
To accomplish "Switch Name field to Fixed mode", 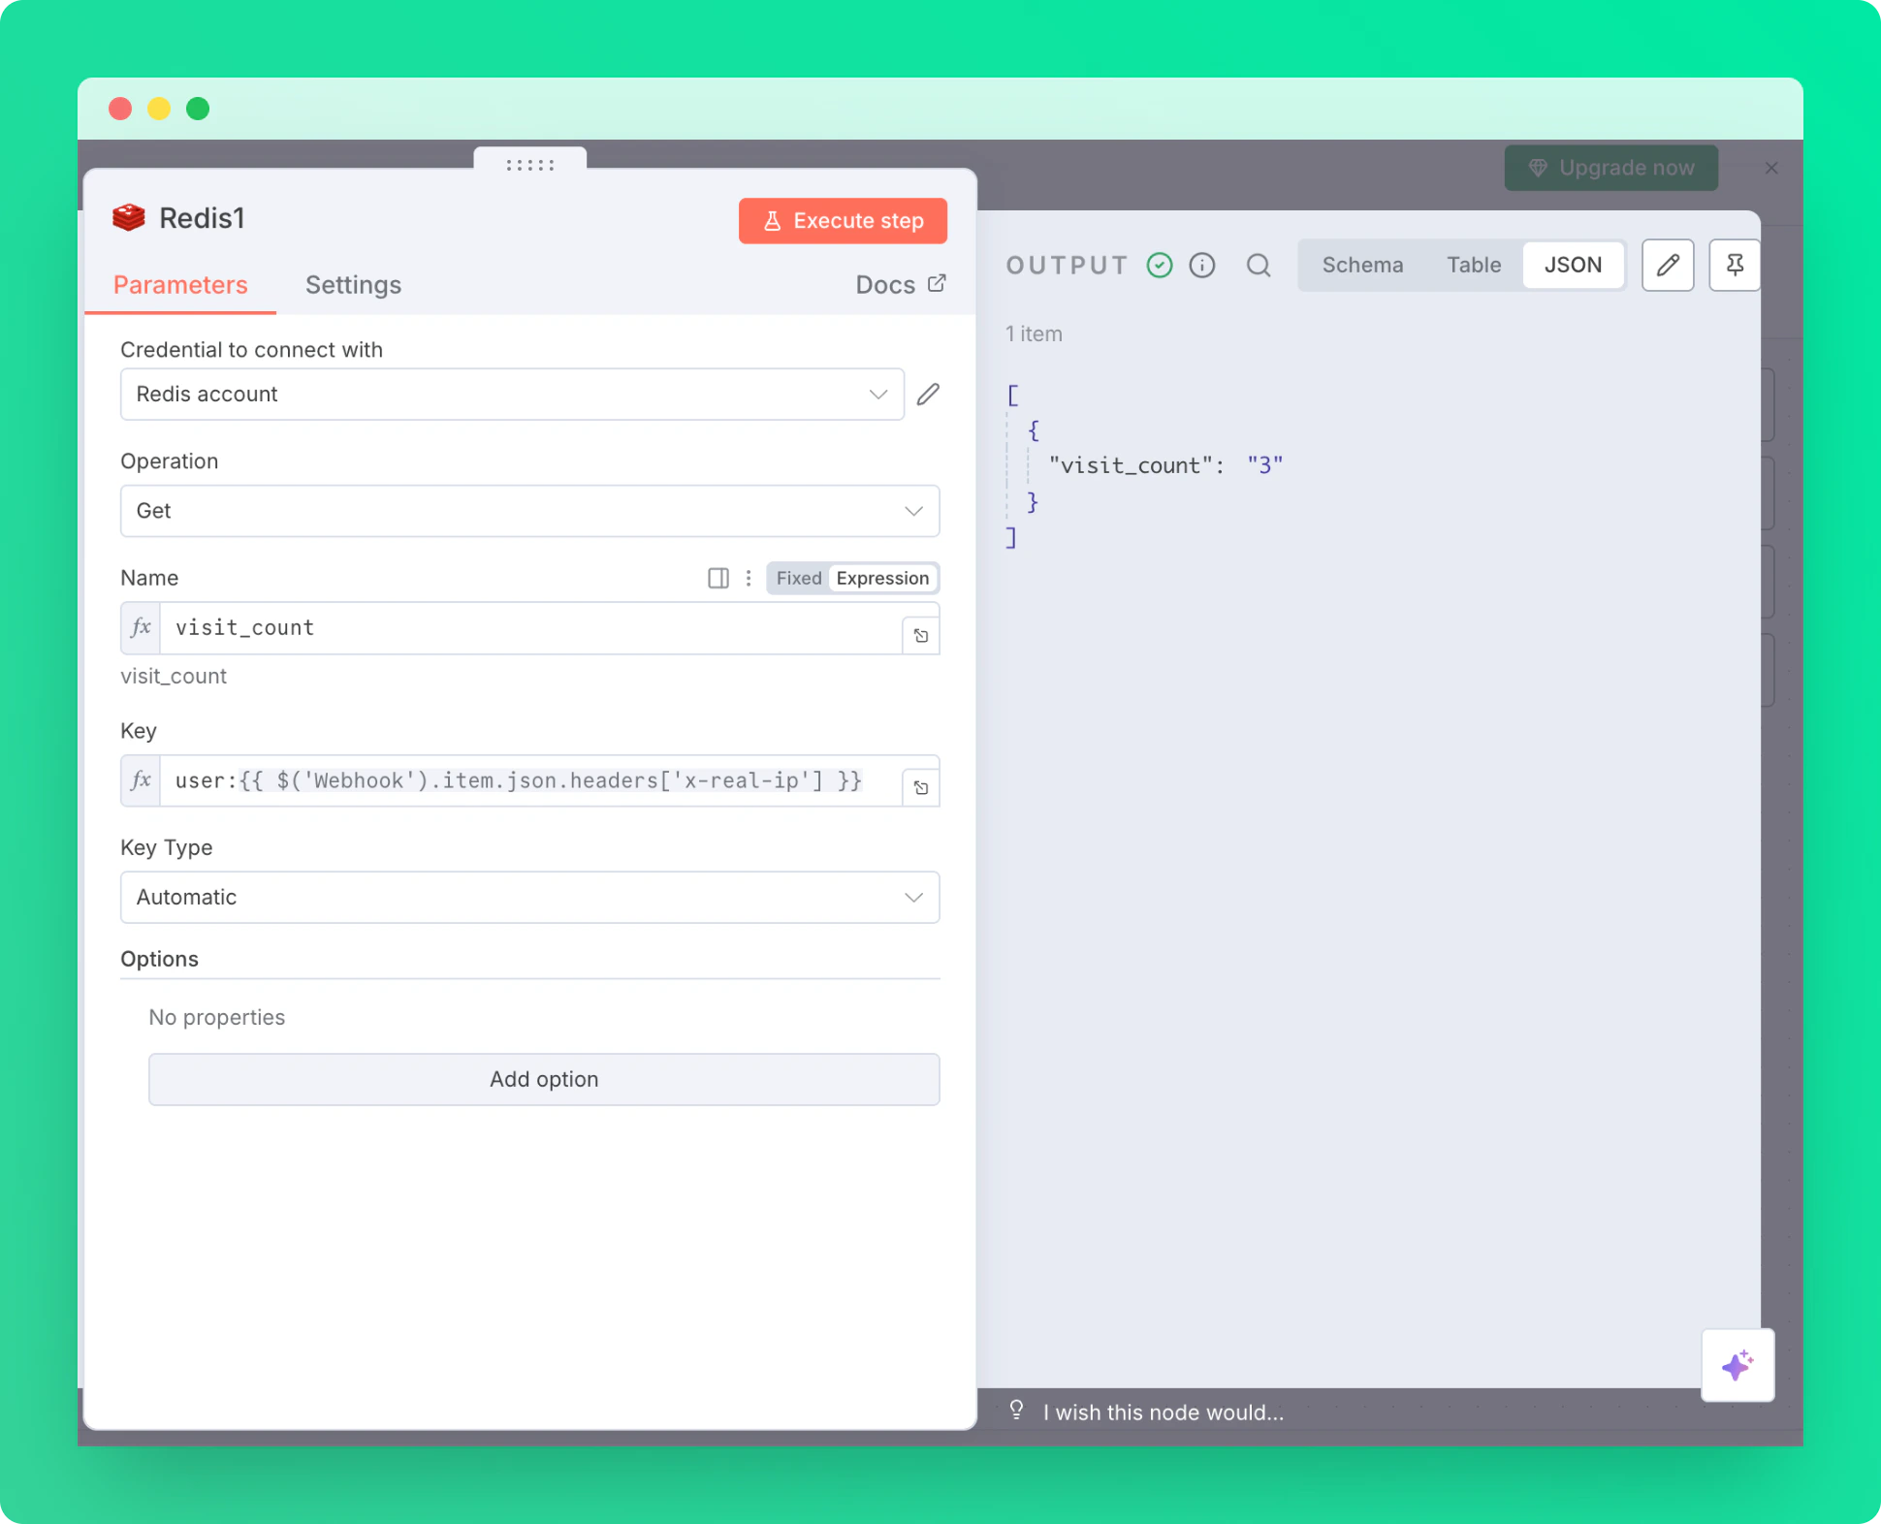I will click(x=798, y=578).
